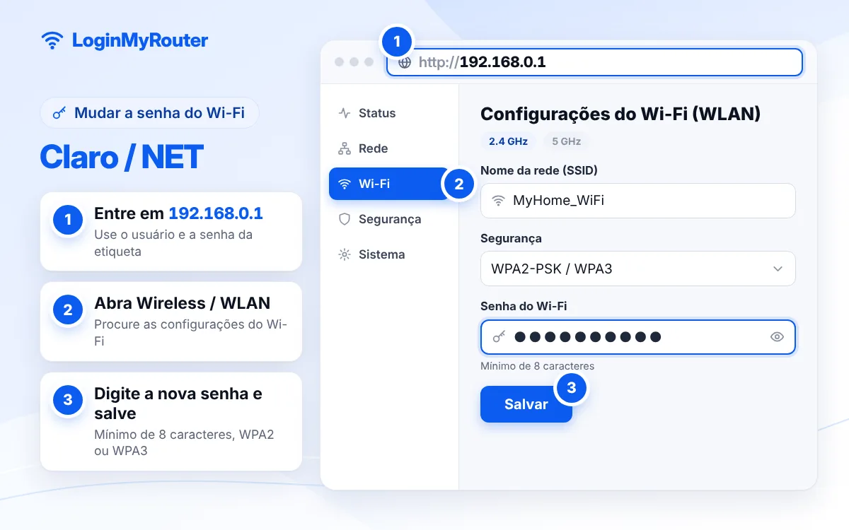
Task: Click the globe icon in the address bar
Action: point(405,62)
